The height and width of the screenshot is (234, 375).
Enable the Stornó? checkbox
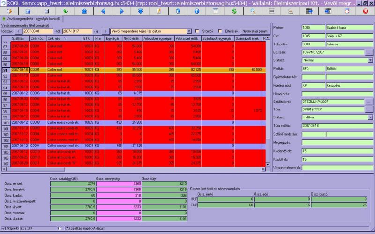pos(197,31)
